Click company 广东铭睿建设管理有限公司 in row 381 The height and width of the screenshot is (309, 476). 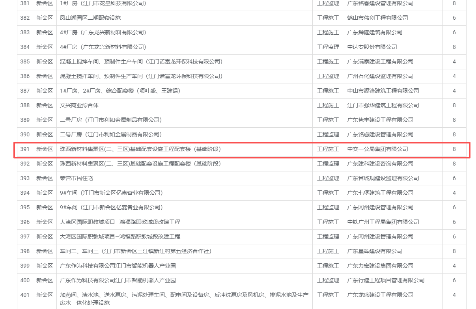[380, 3]
